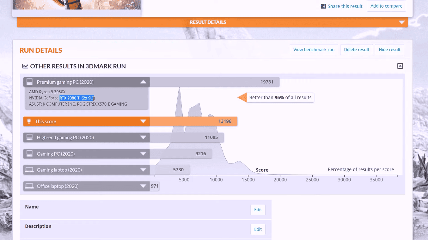The image size is (428, 240).
Task: Collapse the Other Results section with corner icon
Action: click(400, 66)
